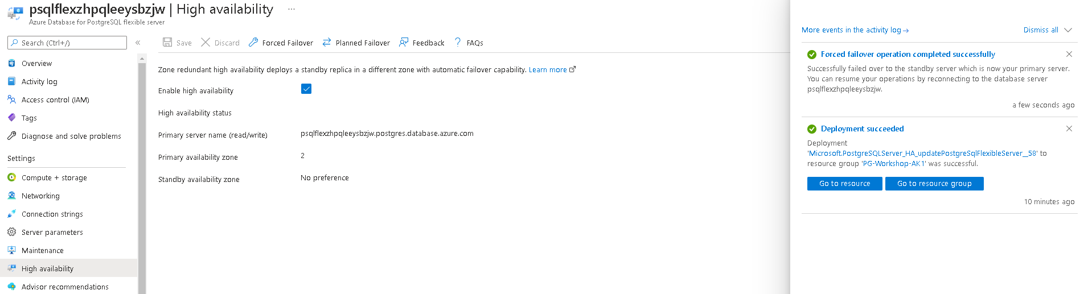Open Overview in the sidebar
The width and height of the screenshot is (1088, 294).
36,63
